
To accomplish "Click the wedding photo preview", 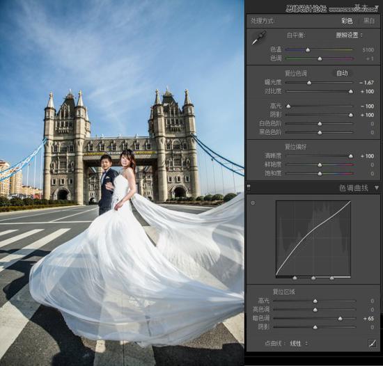I will (x=122, y=183).
